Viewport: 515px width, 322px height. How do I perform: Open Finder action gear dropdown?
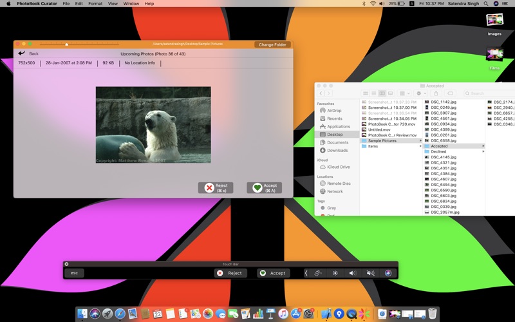tap(421, 93)
